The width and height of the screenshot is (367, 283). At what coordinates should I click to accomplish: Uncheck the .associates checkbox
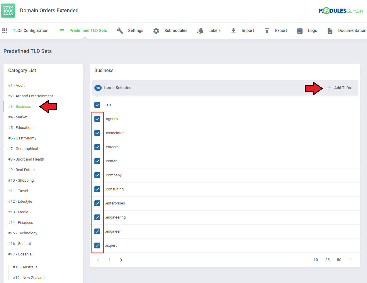(97, 133)
